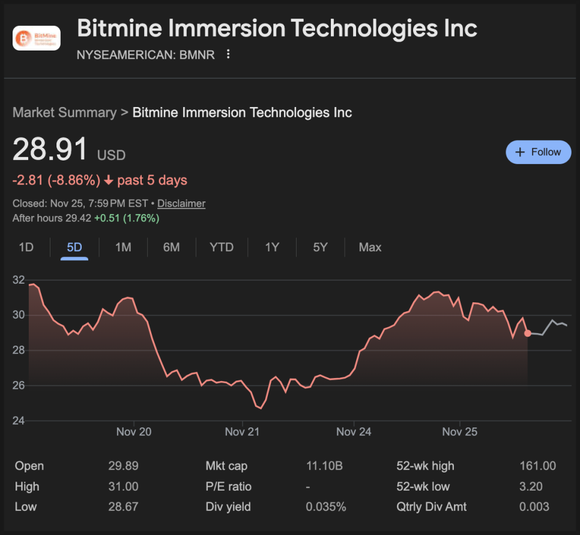Click the Follow button

point(538,152)
